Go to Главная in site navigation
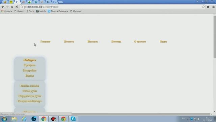Screen dimensions: 216x122 point(46,41)
